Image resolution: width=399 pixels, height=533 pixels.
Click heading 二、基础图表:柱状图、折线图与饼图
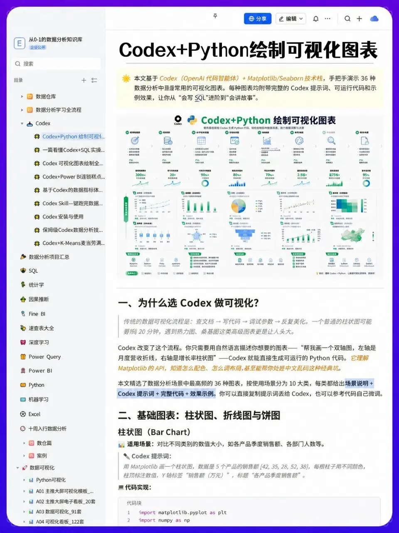(x=199, y=416)
